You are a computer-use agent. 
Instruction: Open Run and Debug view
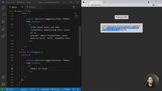tap(3, 29)
